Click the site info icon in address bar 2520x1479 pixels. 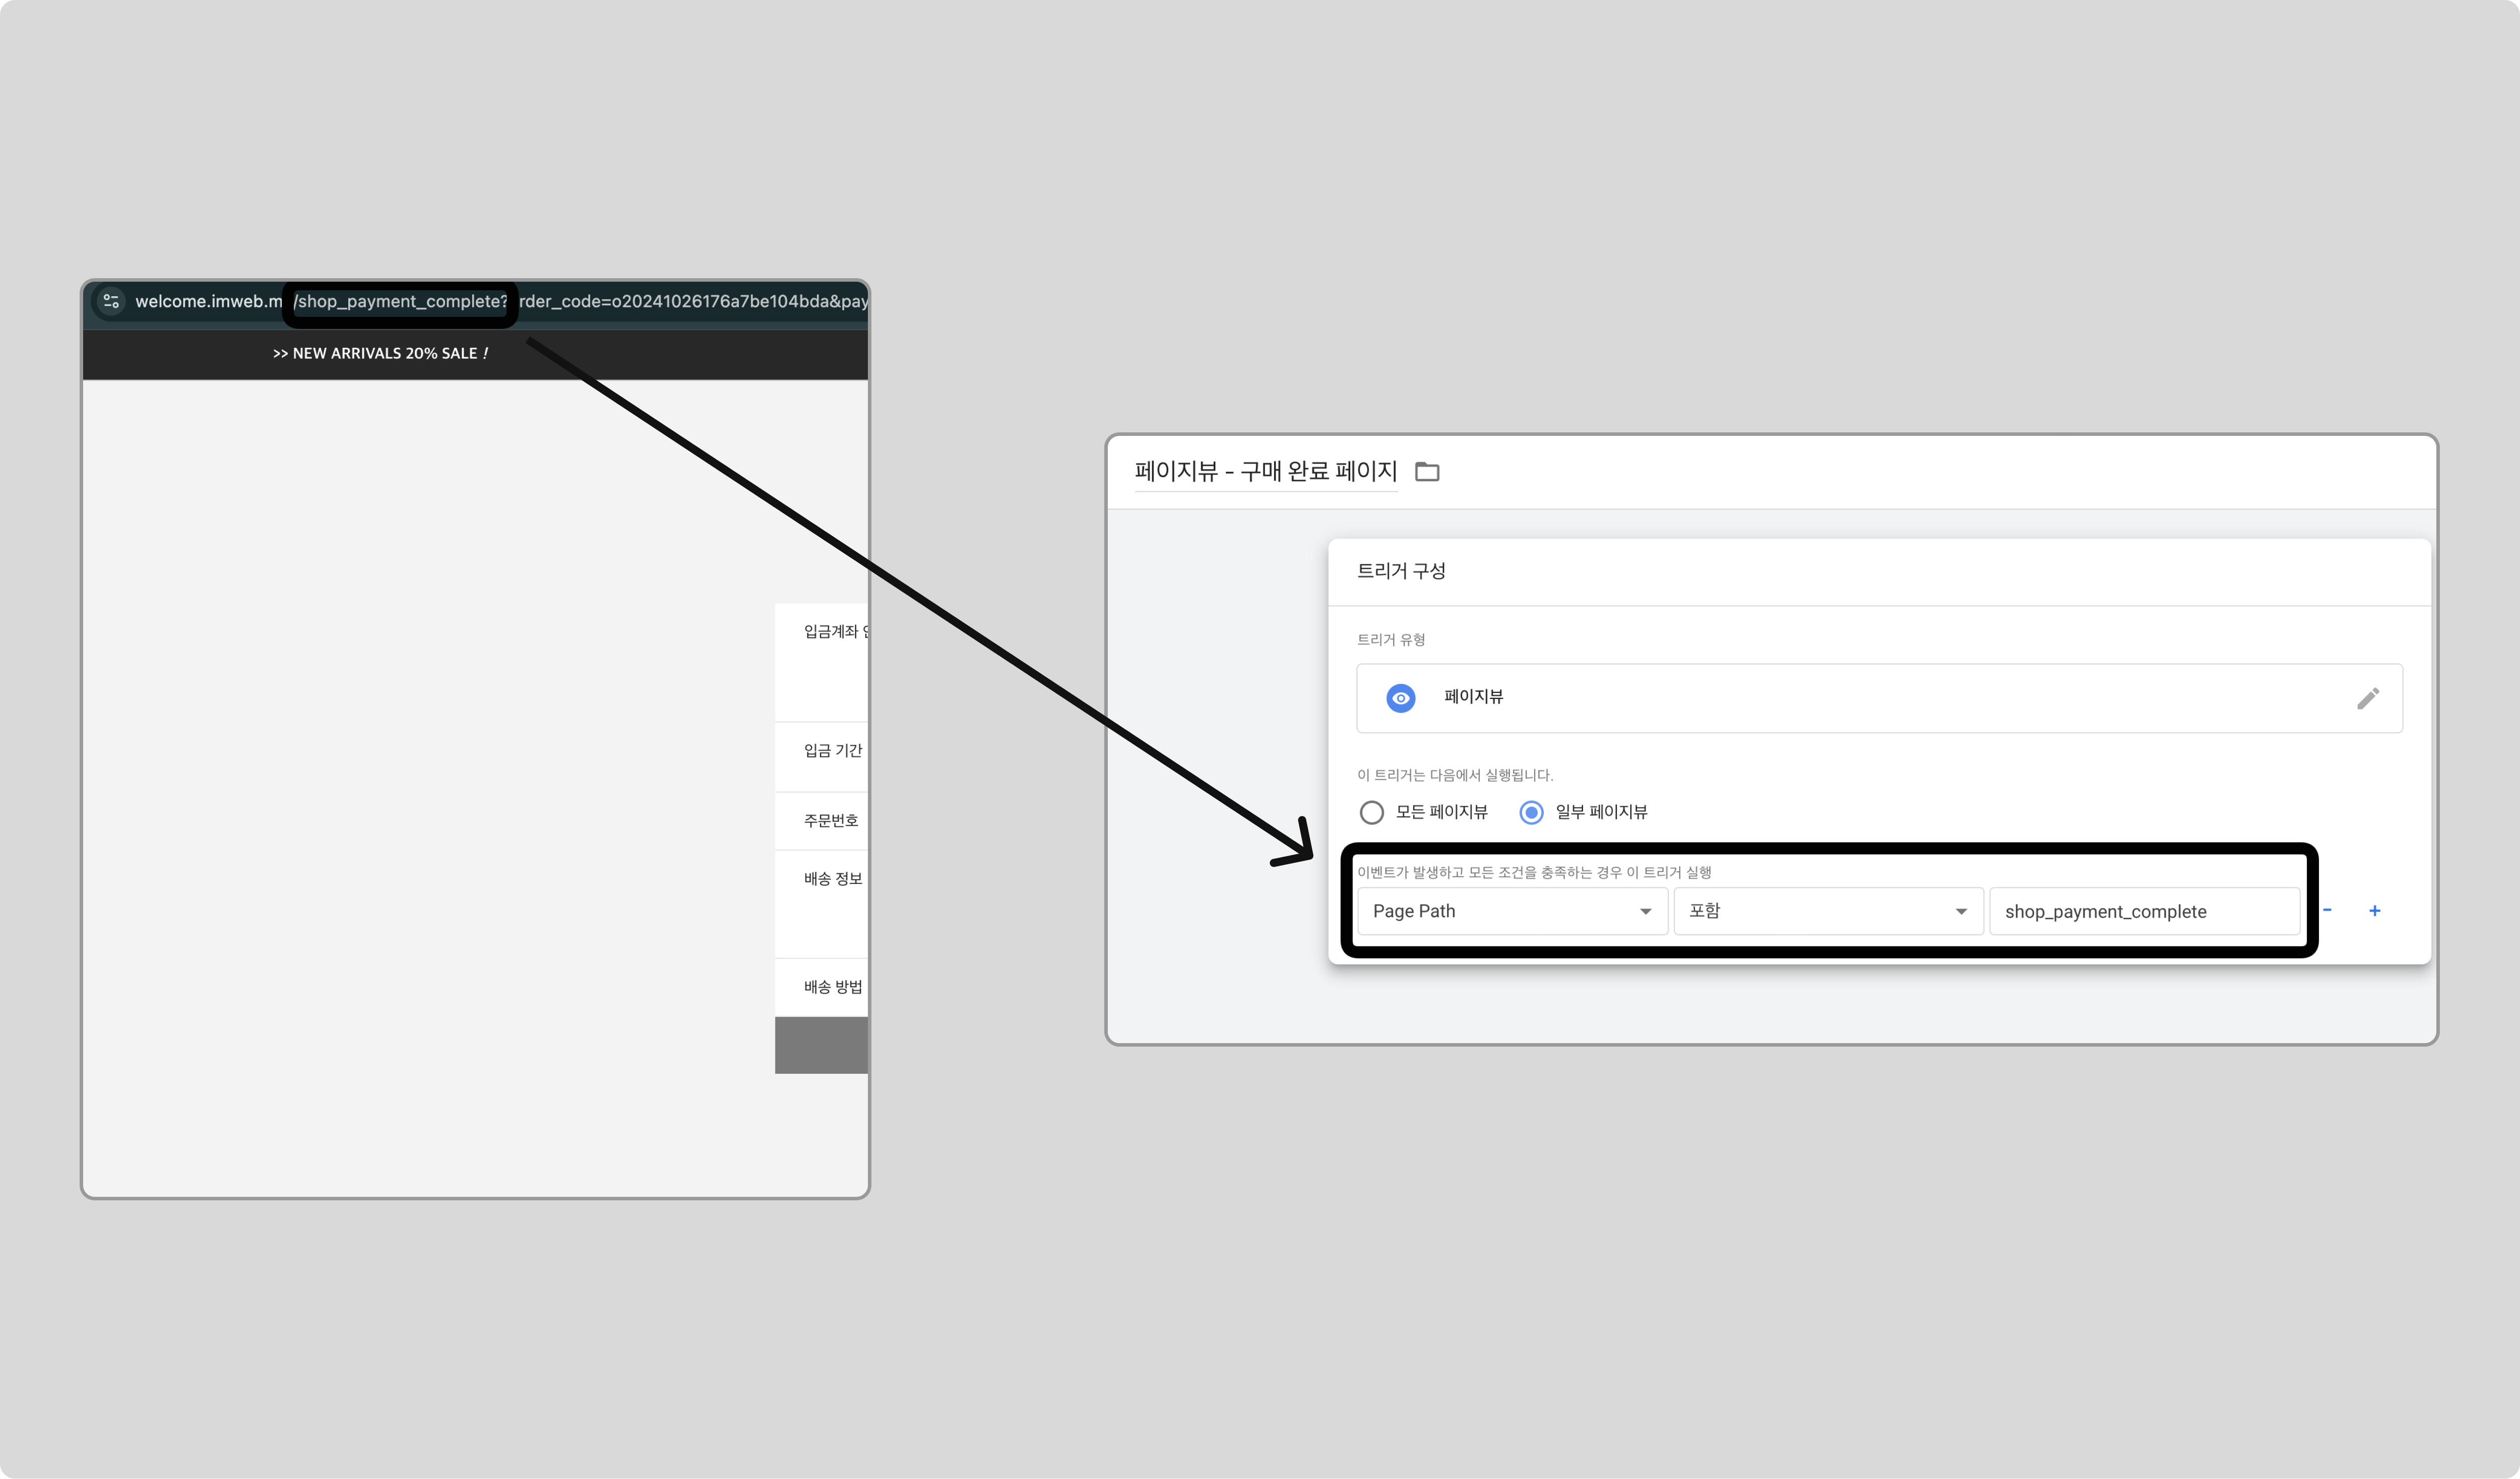click(111, 301)
